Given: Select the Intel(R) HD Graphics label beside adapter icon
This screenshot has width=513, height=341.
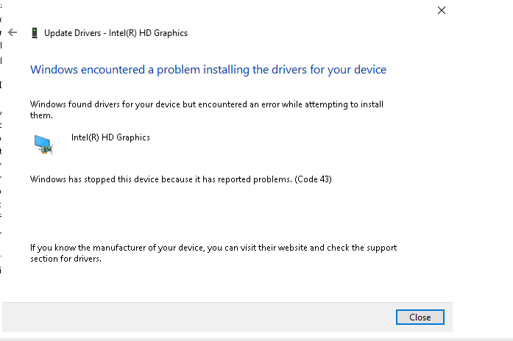Looking at the screenshot, I should (x=110, y=137).
